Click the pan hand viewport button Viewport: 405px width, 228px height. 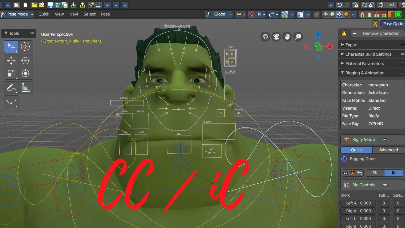287,37
